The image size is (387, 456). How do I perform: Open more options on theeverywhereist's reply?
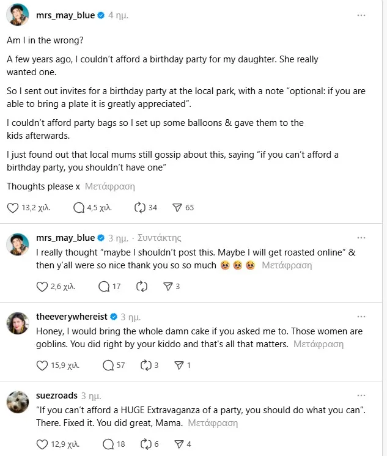coord(361,317)
